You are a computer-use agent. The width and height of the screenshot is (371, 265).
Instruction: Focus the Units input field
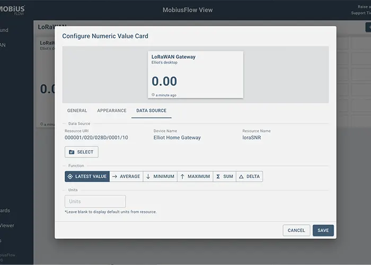click(95, 201)
